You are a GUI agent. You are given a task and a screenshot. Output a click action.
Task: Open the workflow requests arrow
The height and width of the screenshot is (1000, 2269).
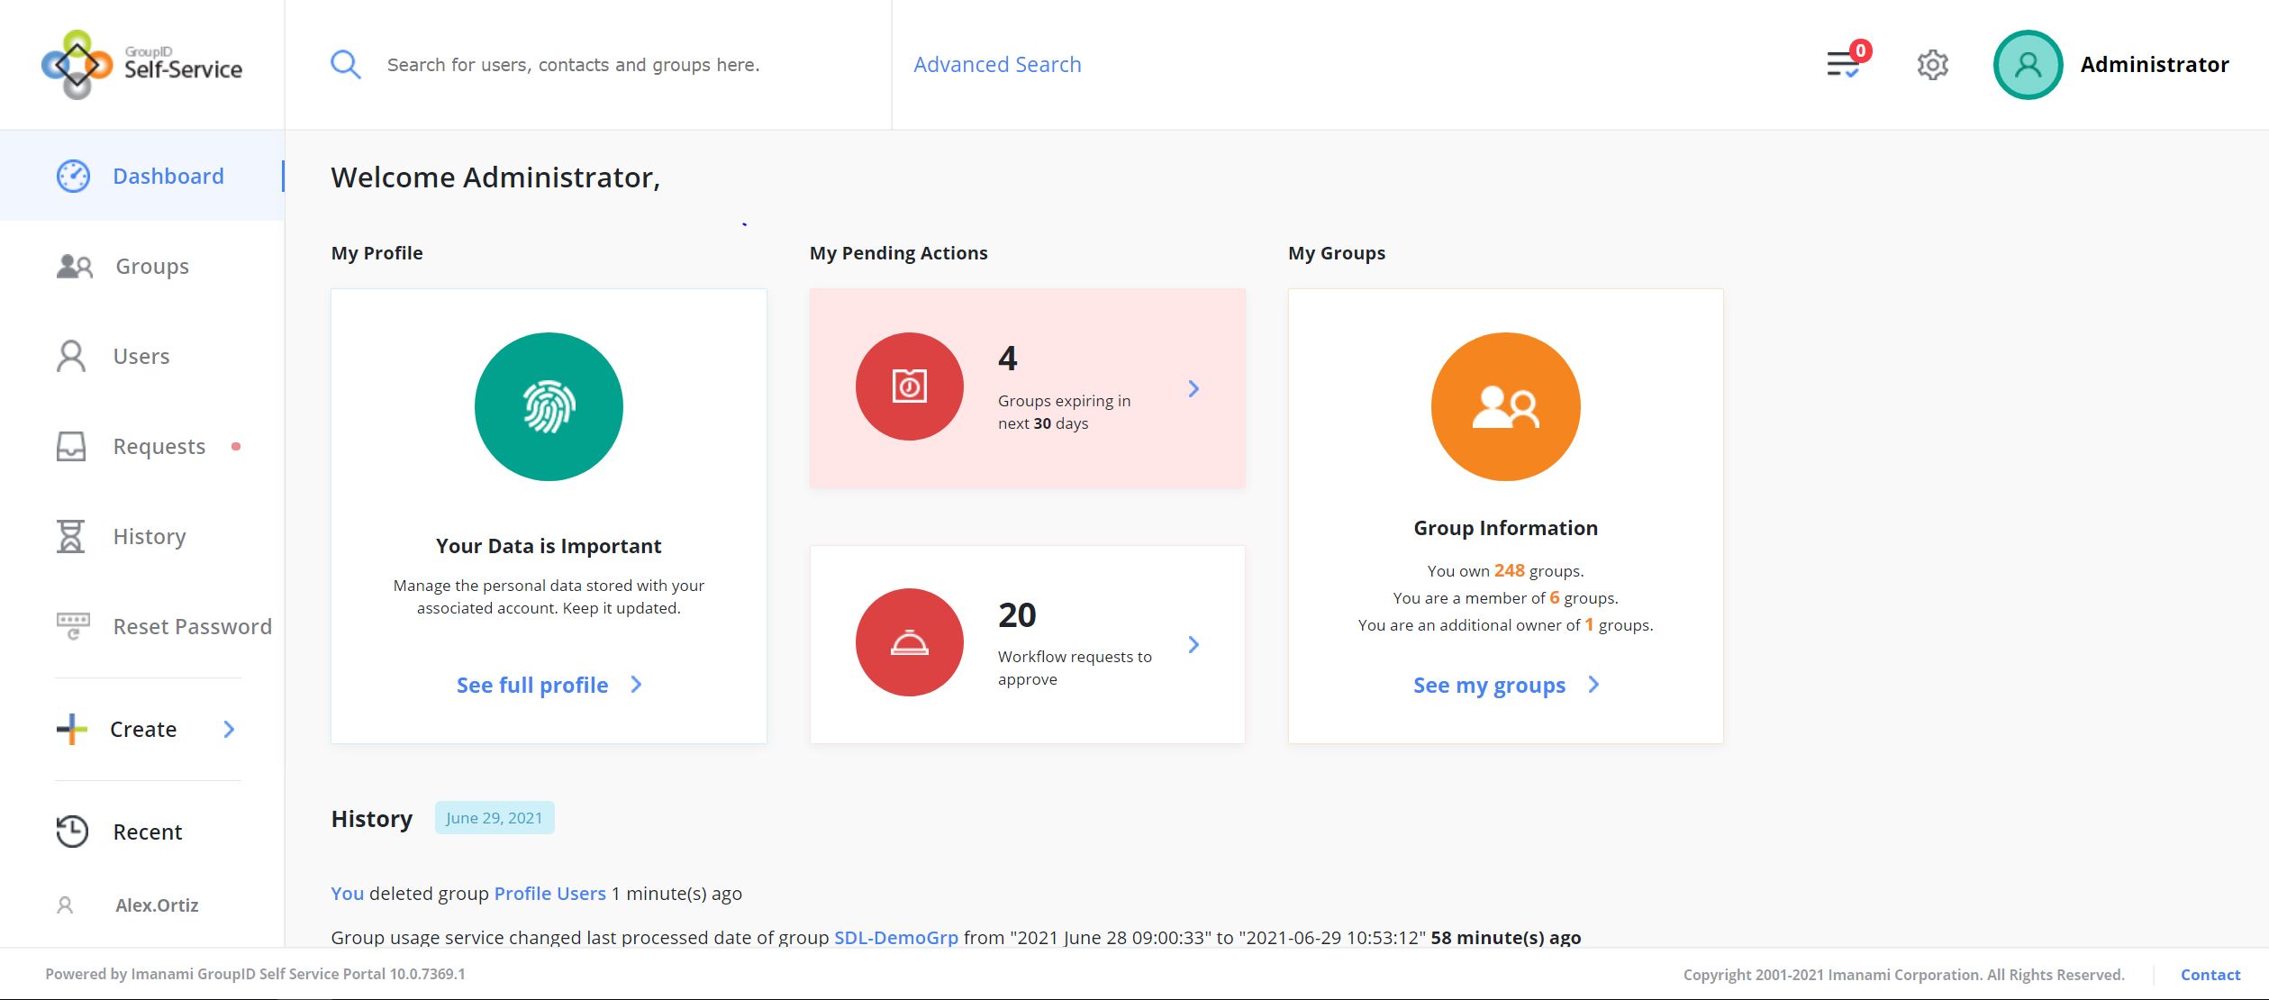[x=1193, y=644]
